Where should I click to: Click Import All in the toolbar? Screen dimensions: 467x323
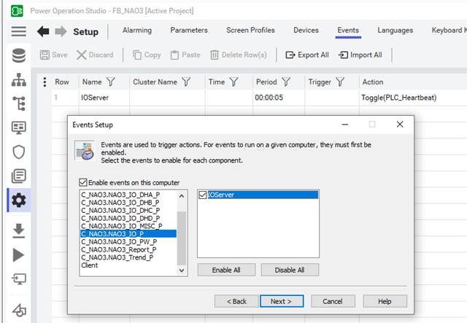click(x=360, y=55)
